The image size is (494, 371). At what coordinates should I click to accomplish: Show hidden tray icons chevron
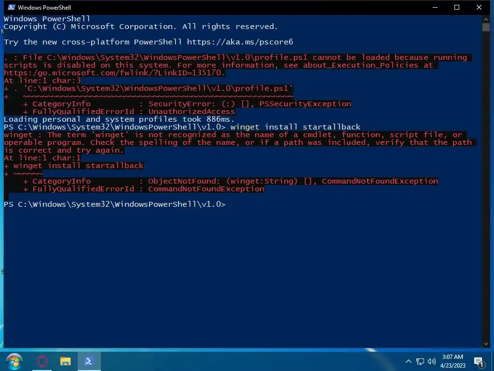click(408, 361)
